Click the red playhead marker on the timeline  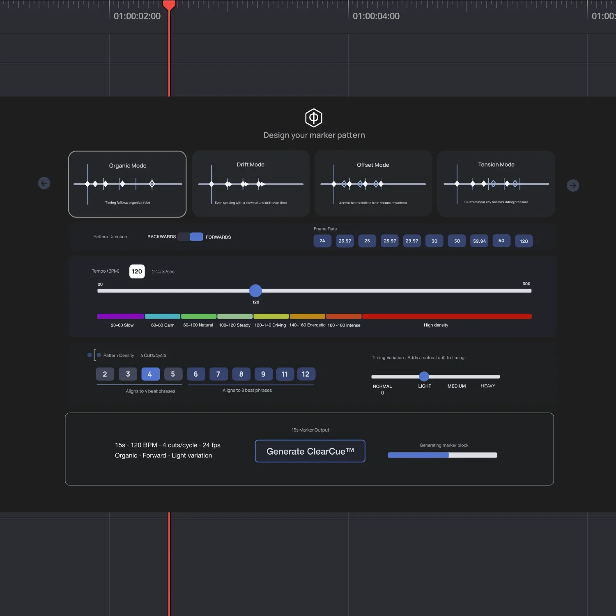pyautogui.click(x=169, y=4)
